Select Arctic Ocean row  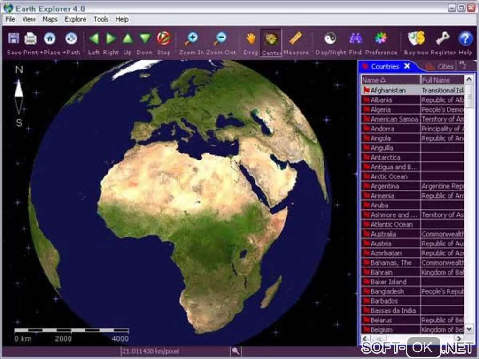[x=412, y=176]
